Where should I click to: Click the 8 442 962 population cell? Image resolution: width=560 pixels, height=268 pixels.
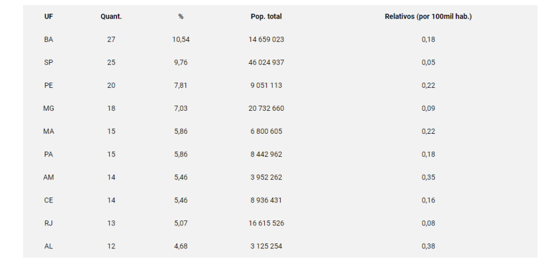coord(266,154)
